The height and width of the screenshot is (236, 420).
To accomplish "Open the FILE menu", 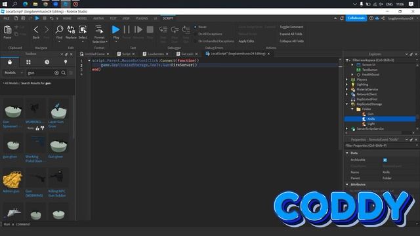I will pyautogui.click(x=7, y=18).
